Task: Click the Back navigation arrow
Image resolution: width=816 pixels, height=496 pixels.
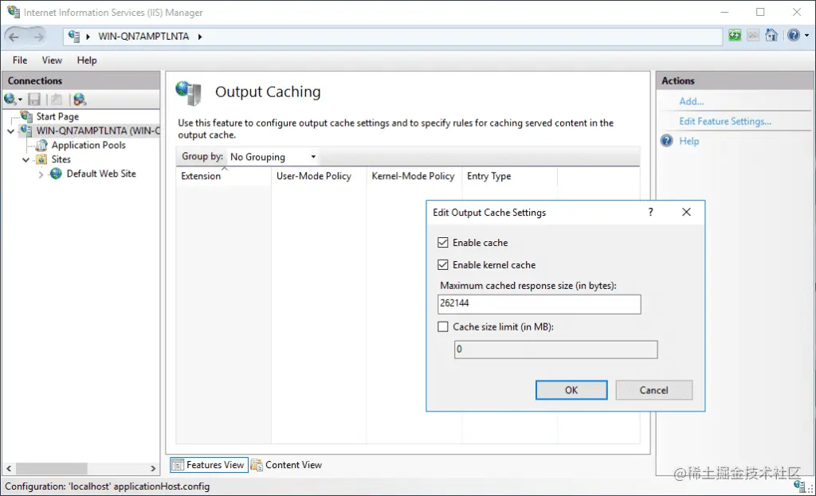Action: click(x=14, y=37)
